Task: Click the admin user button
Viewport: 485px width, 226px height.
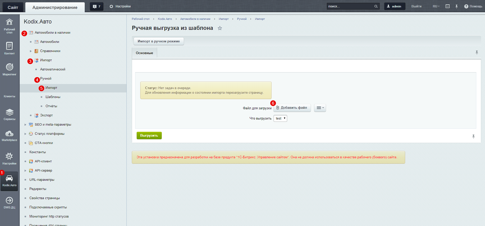Action: (395, 6)
